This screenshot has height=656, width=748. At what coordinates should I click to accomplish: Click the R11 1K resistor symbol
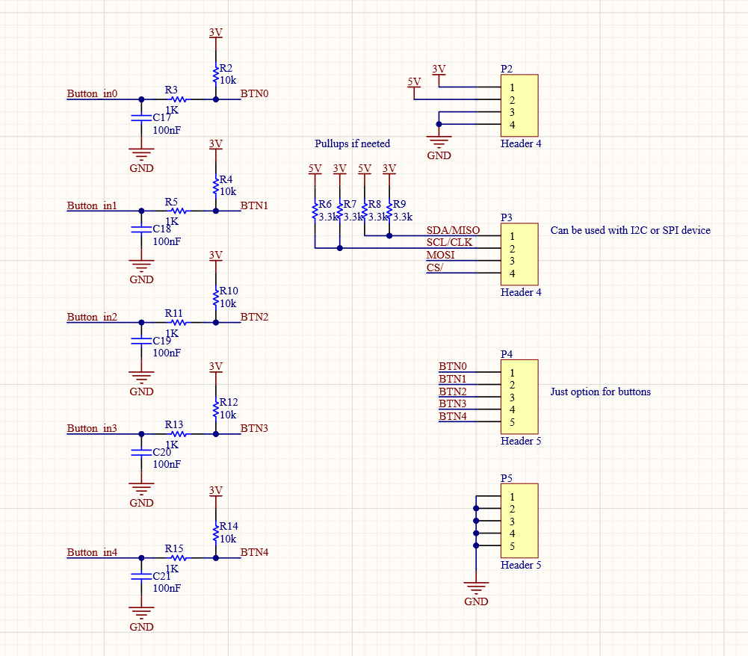(x=178, y=322)
